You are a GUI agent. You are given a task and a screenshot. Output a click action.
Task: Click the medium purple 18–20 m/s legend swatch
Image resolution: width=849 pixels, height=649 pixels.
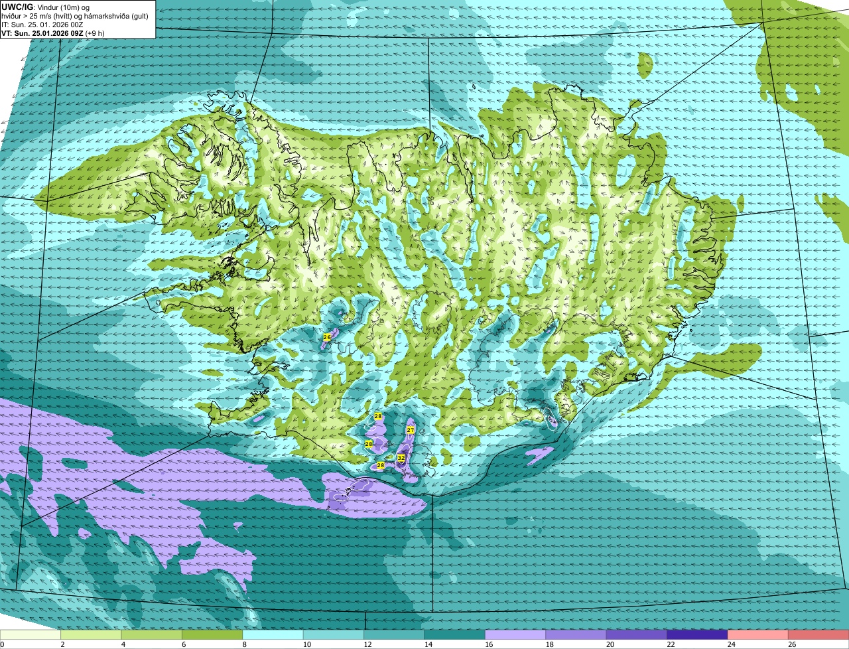[x=576, y=634]
